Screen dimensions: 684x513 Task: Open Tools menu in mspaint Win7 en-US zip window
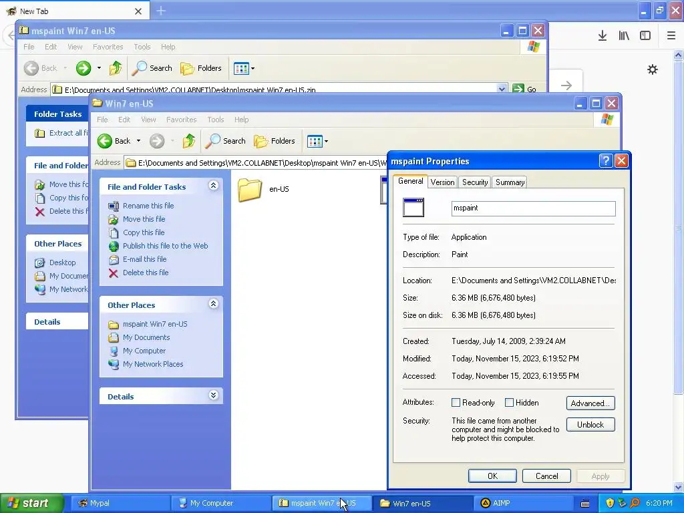[x=142, y=47]
